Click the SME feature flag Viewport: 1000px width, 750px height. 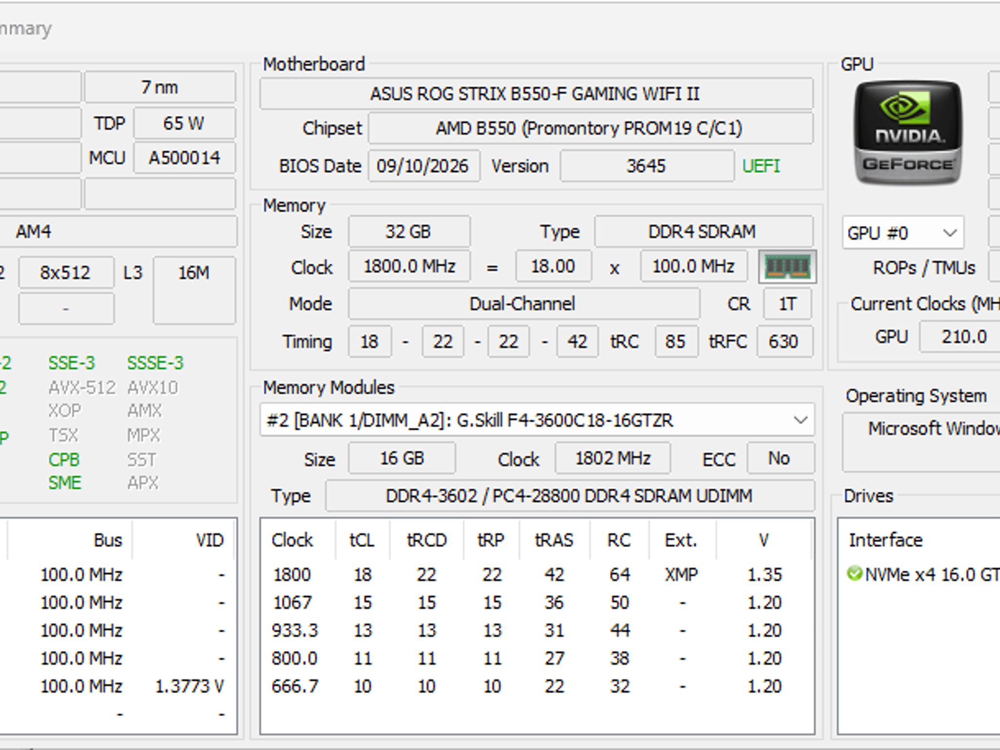click(64, 483)
